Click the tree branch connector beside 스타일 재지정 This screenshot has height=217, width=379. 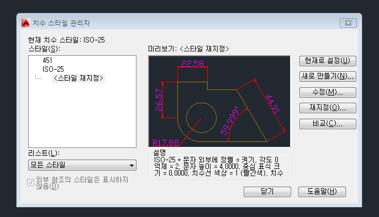[38, 77]
